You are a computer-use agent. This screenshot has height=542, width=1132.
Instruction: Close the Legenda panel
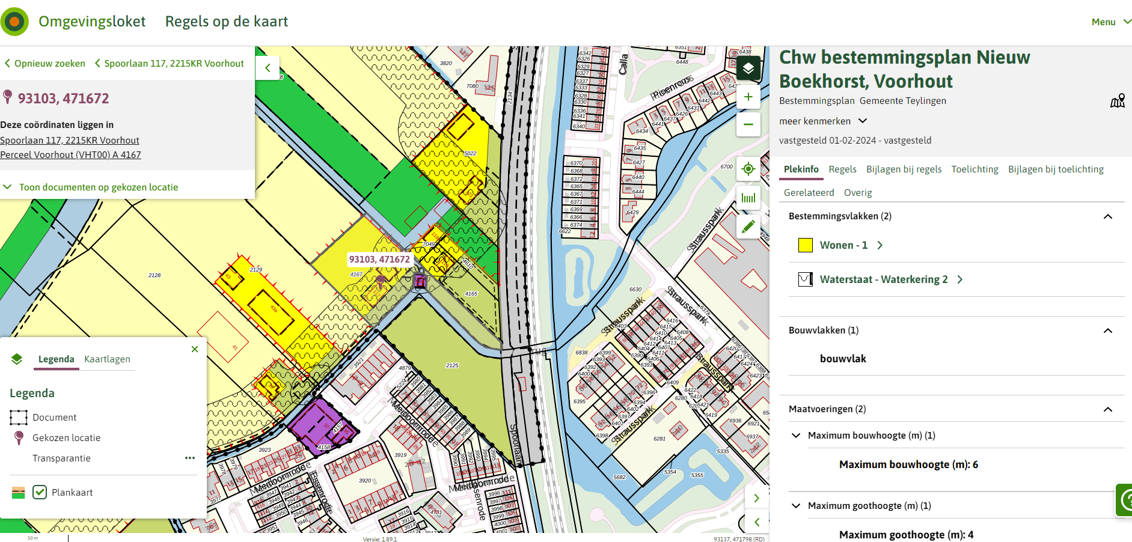click(x=195, y=349)
